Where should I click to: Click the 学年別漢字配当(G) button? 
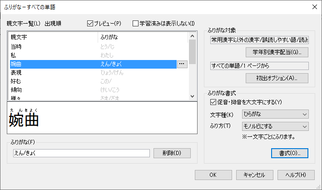[x=277, y=52]
